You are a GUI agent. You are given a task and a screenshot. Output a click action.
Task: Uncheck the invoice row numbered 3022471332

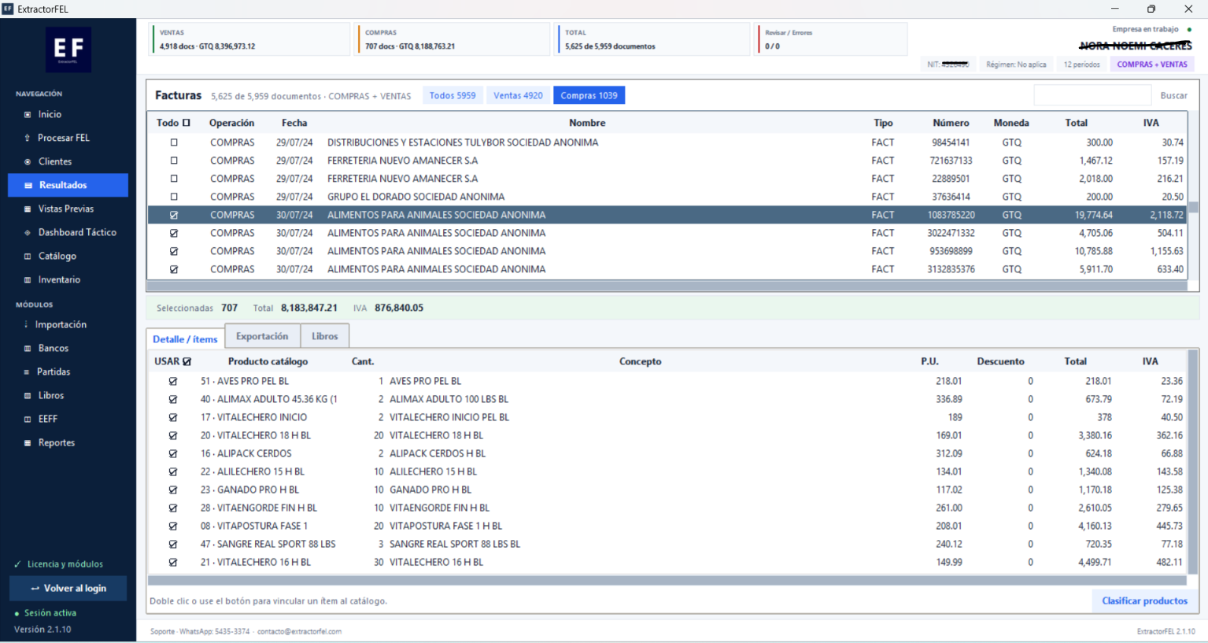point(174,233)
